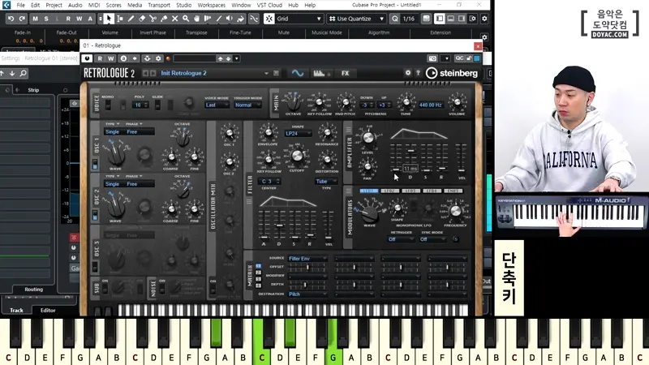Click the plug-in snapshot camera icon
Image resolution: width=649 pixels, height=365 pixels.
click(x=432, y=58)
